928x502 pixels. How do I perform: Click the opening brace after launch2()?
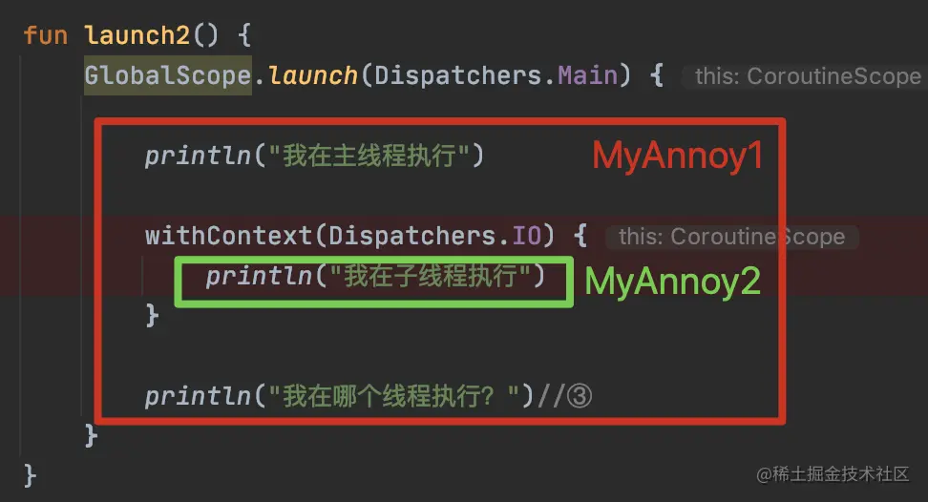pyautogui.click(x=243, y=35)
